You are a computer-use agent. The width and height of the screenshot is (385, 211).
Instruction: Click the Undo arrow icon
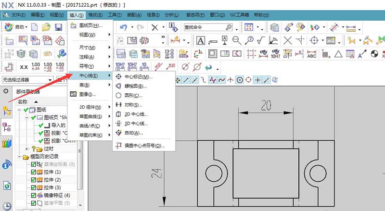tap(124, 27)
